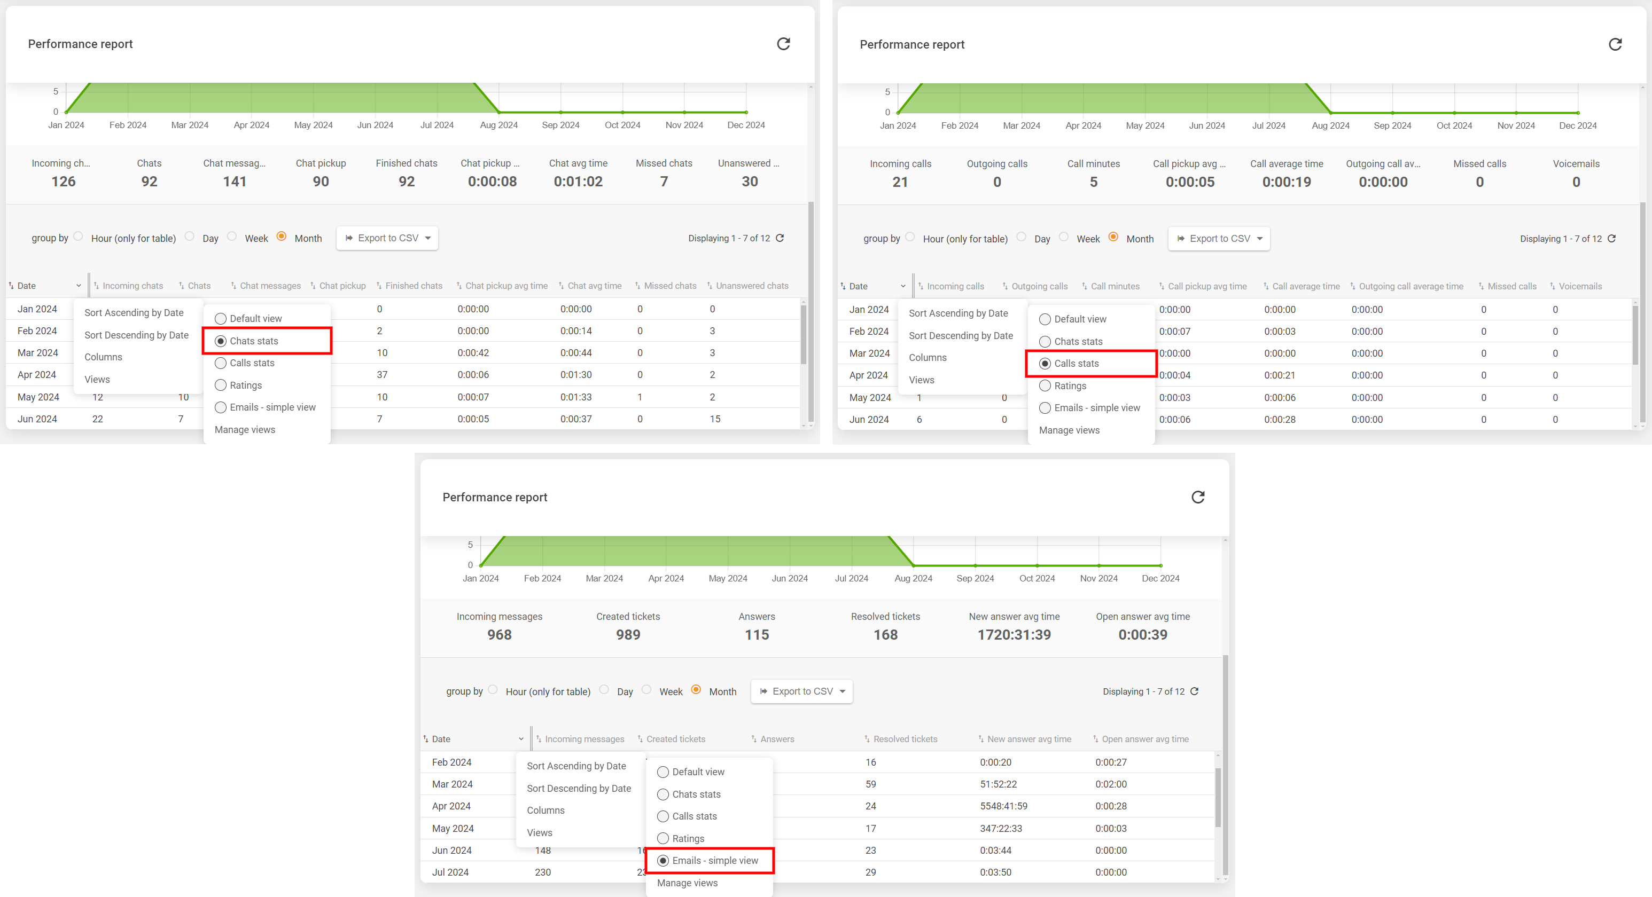
Task: Open Columns submenu in emails panel
Action: pyautogui.click(x=546, y=811)
